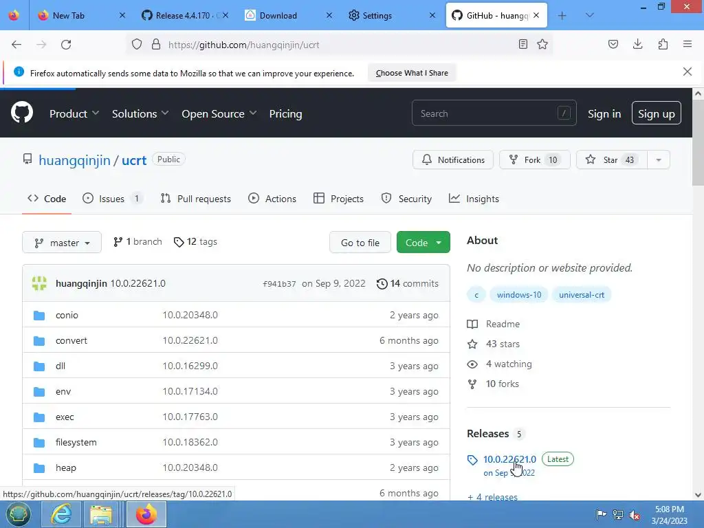Switch to the Settings browser tab
This screenshot has width=704, height=528.
click(x=390, y=15)
